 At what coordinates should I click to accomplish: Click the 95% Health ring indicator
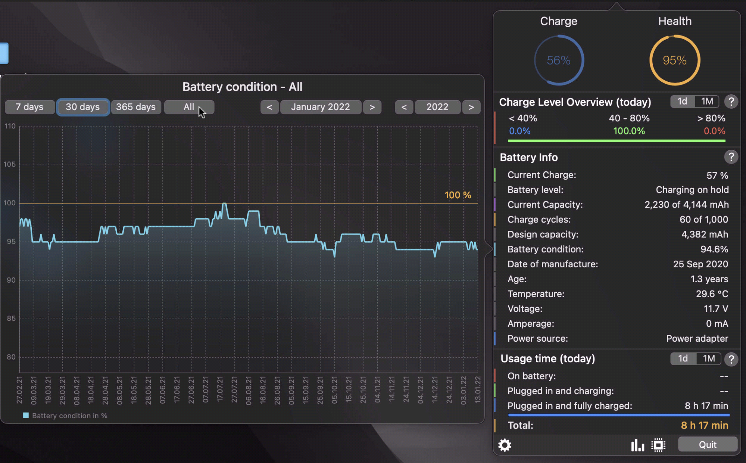(x=674, y=60)
